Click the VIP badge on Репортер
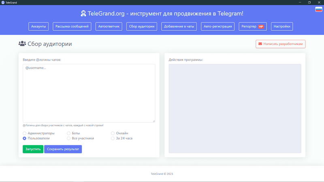The height and width of the screenshot is (182, 324). coord(261,26)
